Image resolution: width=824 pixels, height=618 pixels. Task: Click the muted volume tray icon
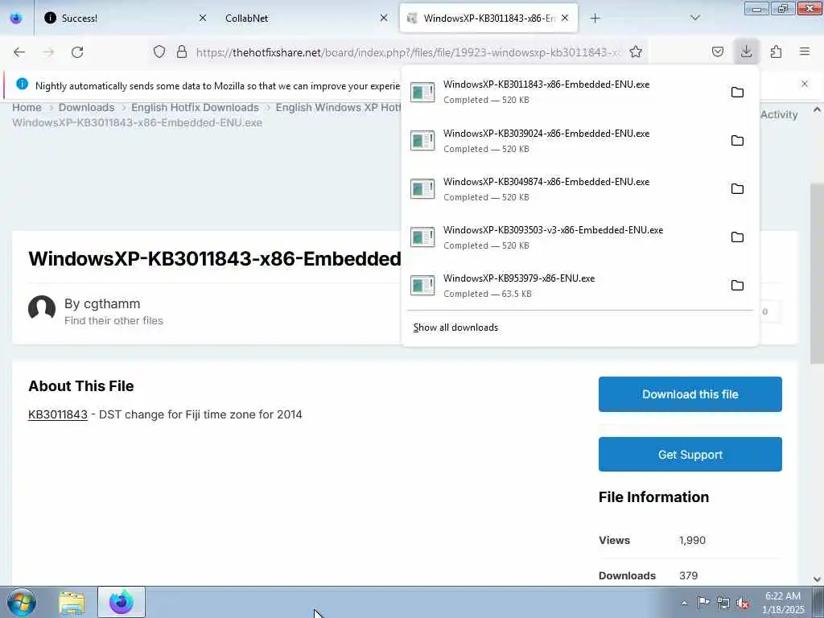pos(743,603)
